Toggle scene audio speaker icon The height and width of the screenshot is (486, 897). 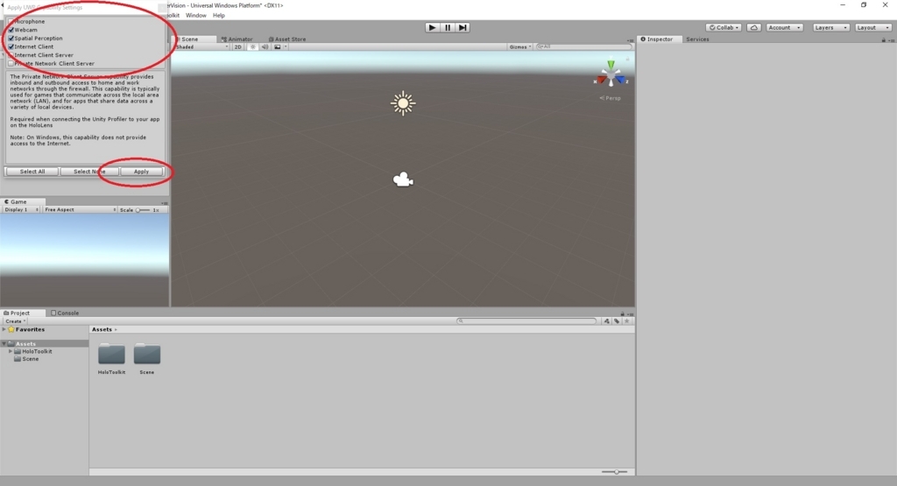pyautogui.click(x=265, y=47)
